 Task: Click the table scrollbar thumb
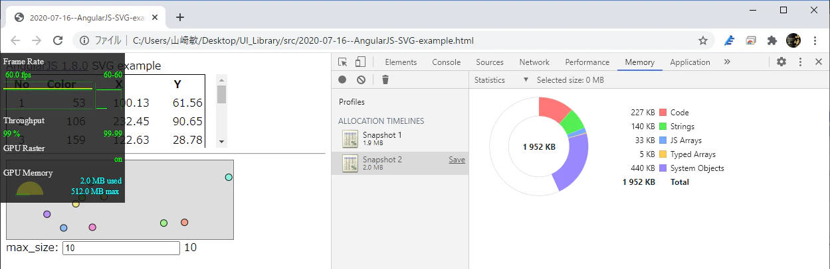(x=222, y=94)
